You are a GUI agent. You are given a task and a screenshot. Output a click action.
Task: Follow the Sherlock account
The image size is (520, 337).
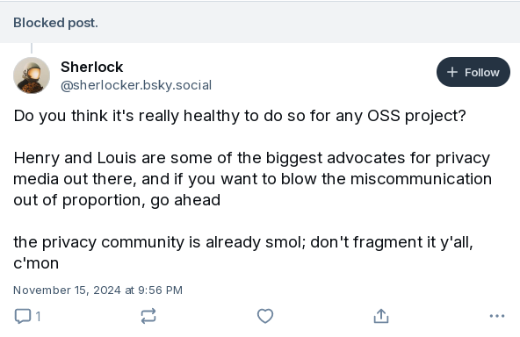473,72
